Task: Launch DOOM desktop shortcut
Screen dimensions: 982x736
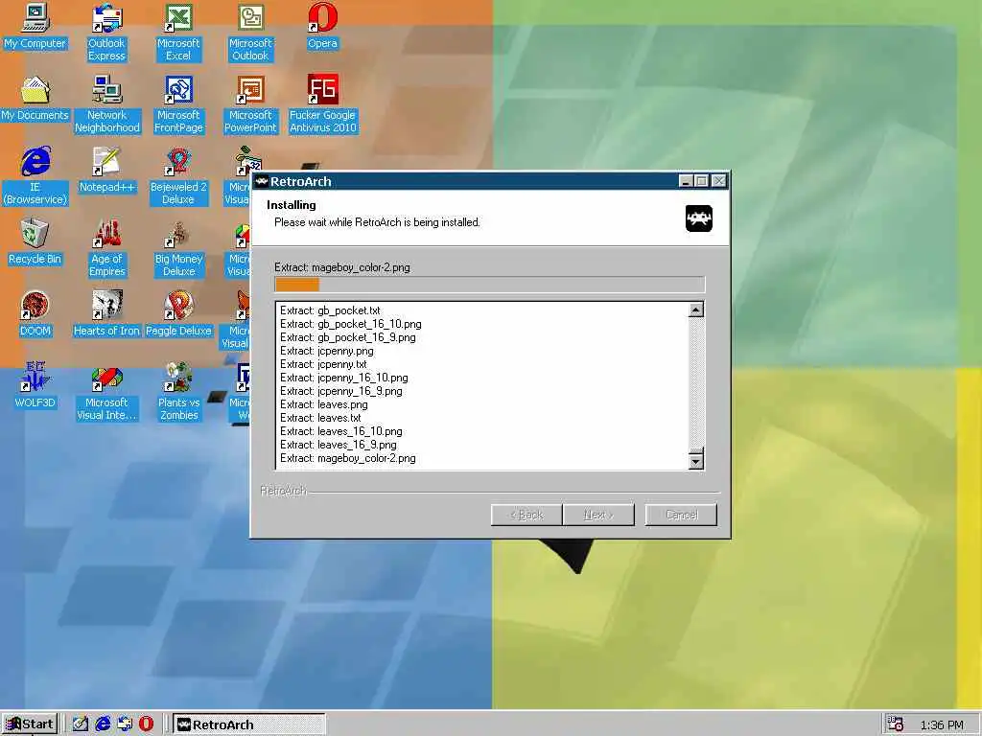Action: tap(35, 314)
